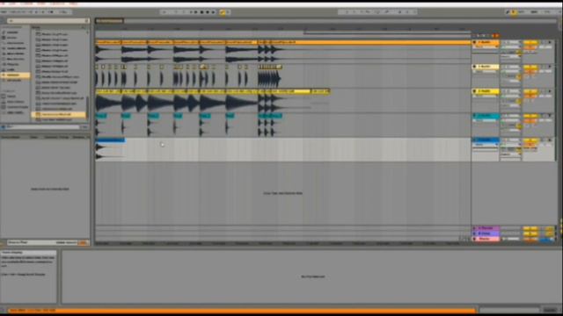Select the last yellow clip on third track
This screenshot has width=563, height=316.
point(320,91)
